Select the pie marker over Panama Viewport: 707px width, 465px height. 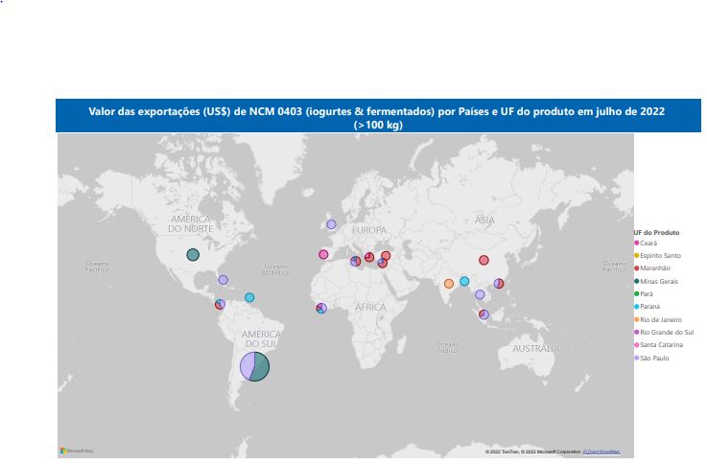coord(220,304)
